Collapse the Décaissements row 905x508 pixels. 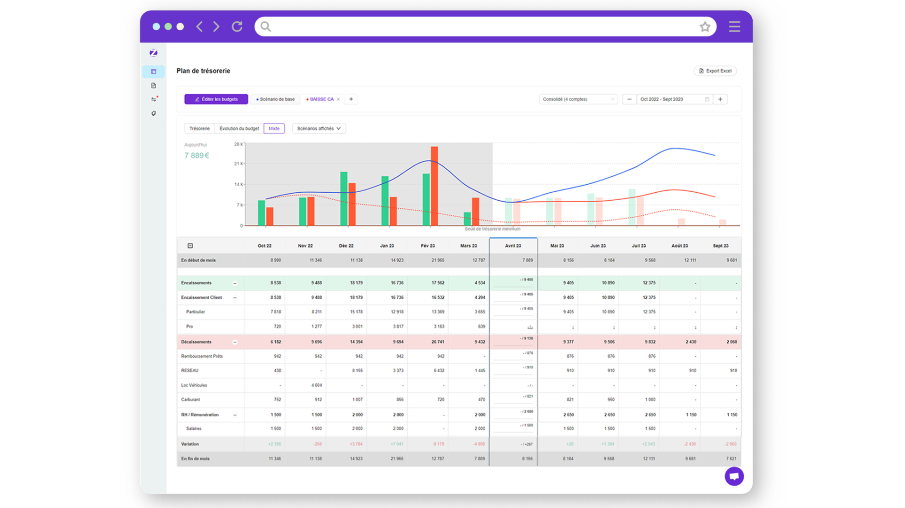(x=235, y=342)
